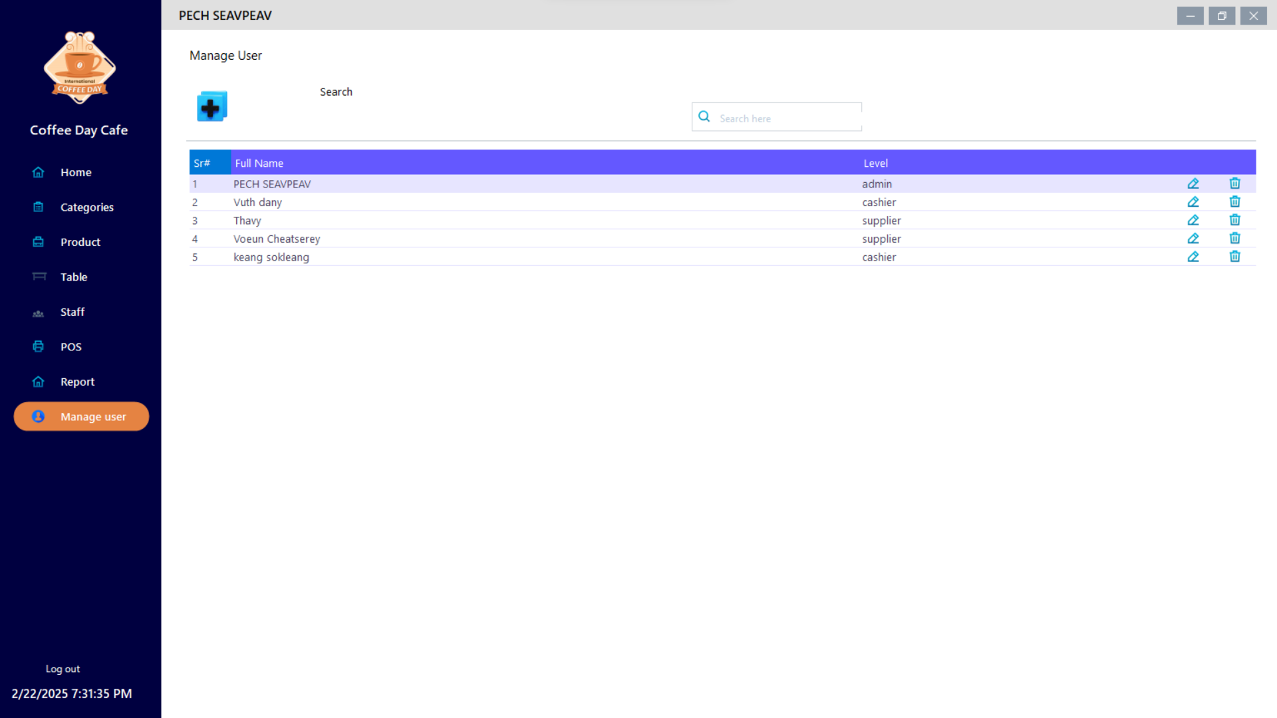
Task: Focus the Search here input field
Action: tap(786, 118)
